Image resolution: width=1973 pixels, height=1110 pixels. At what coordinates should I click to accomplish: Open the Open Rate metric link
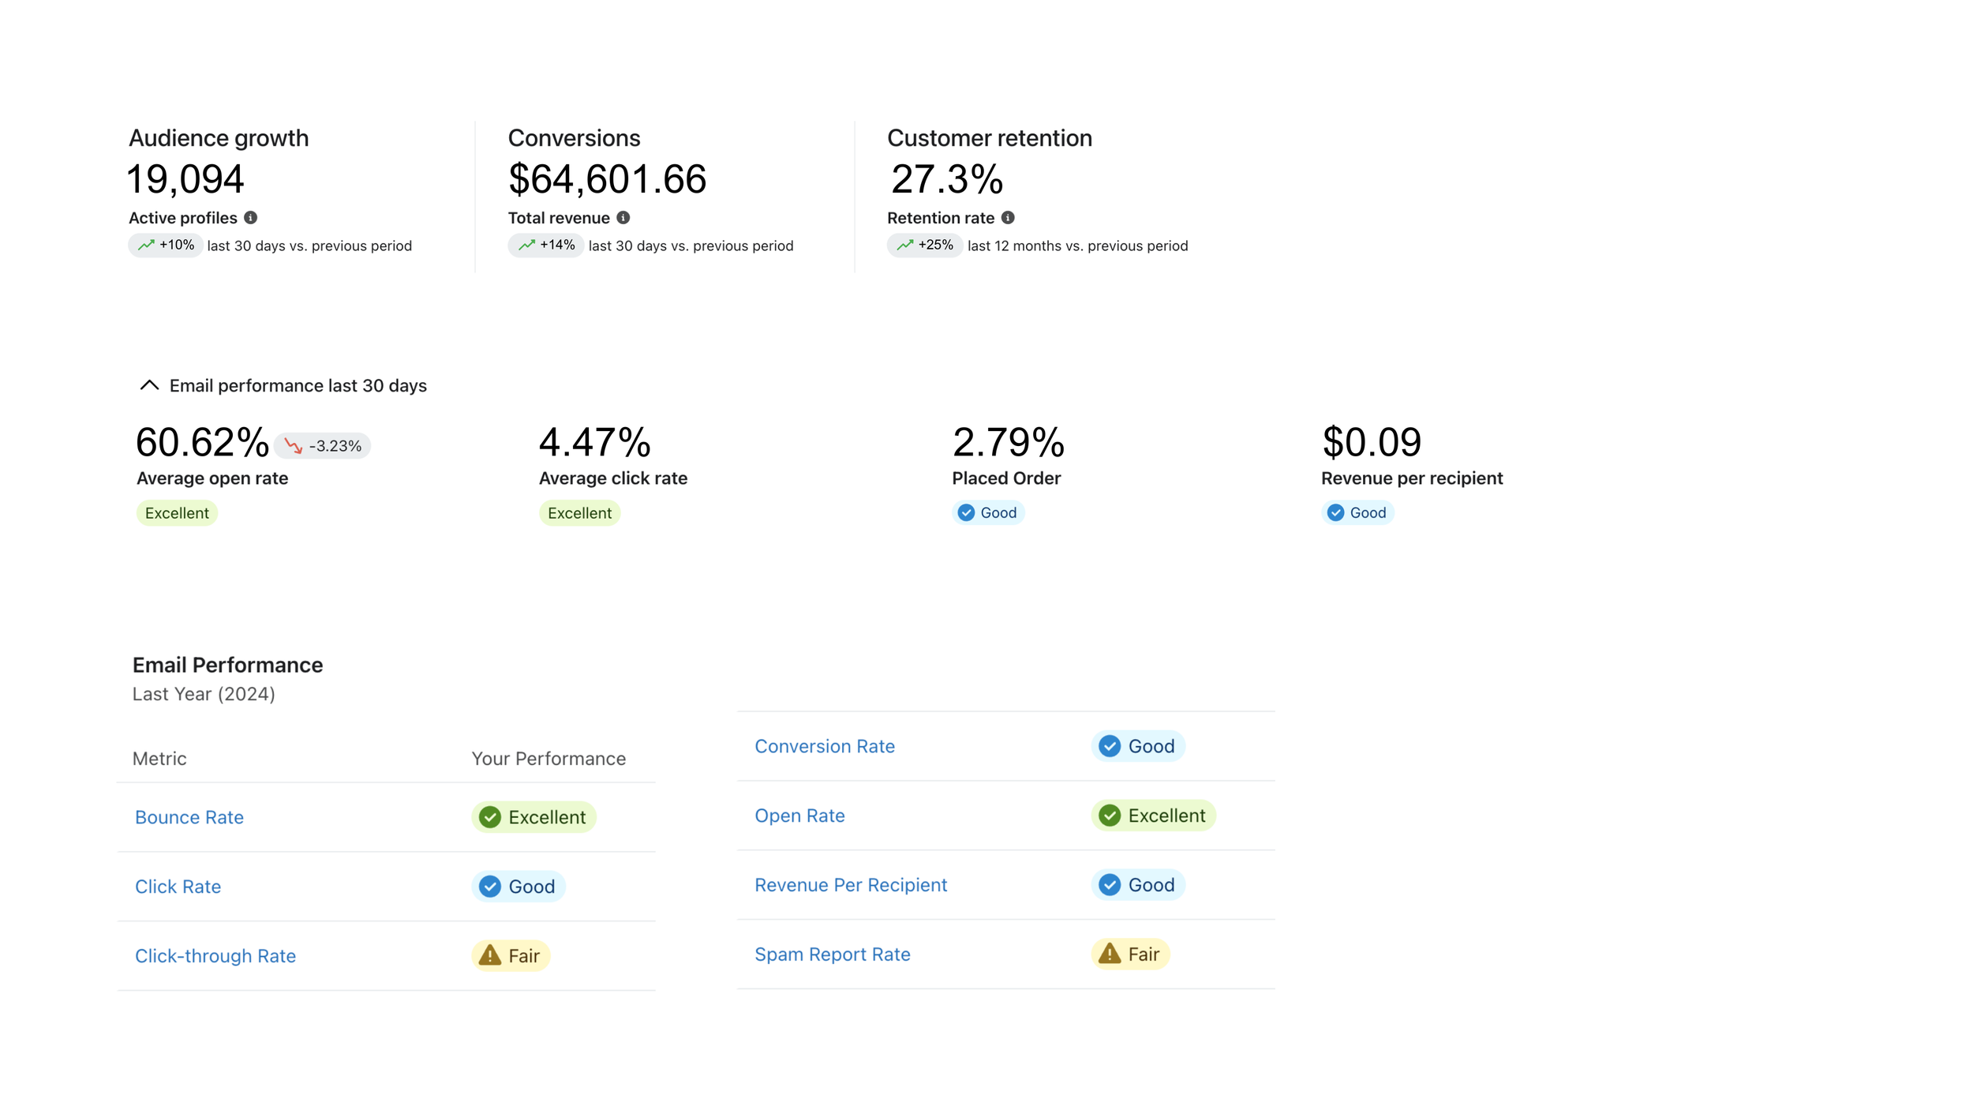(799, 816)
